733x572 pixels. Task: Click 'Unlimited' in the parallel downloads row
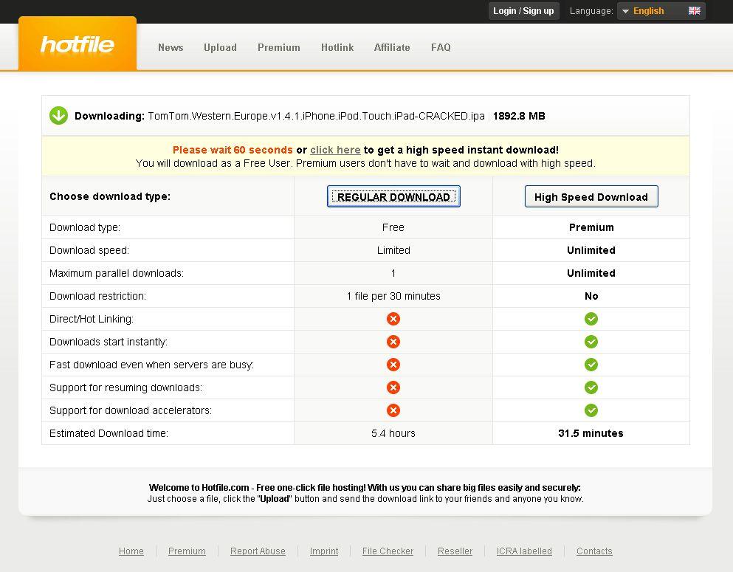591,273
